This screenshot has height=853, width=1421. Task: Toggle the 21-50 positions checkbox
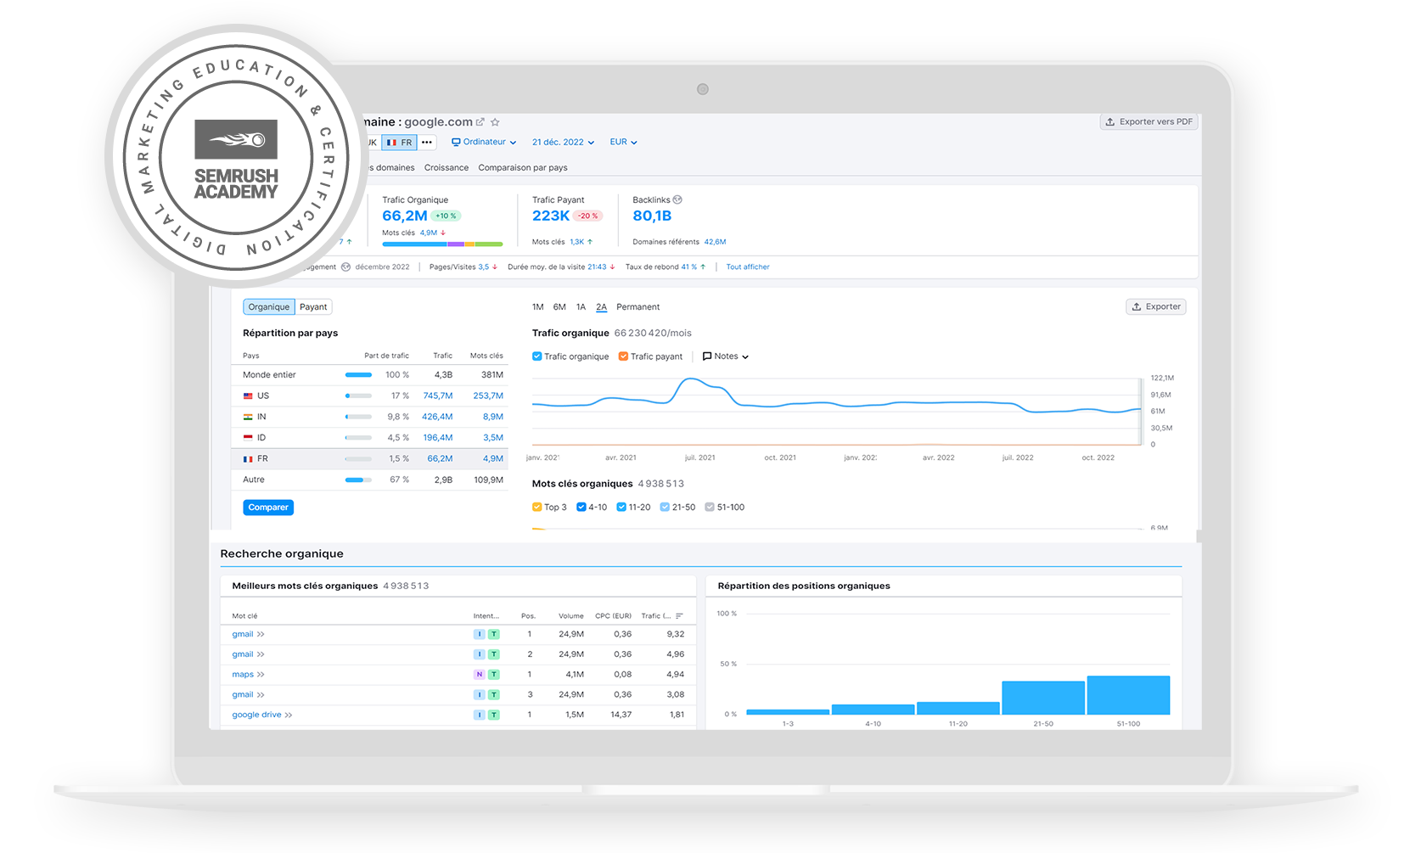point(665,508)
